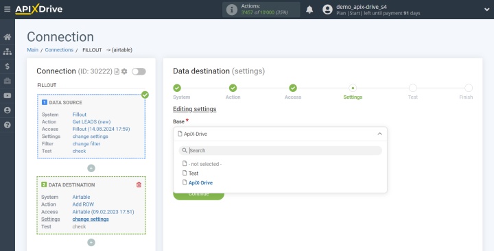The height and width of the screenshot is (251, 494).
Task: Expand the account menu chevron
Action: click(486, 10)
